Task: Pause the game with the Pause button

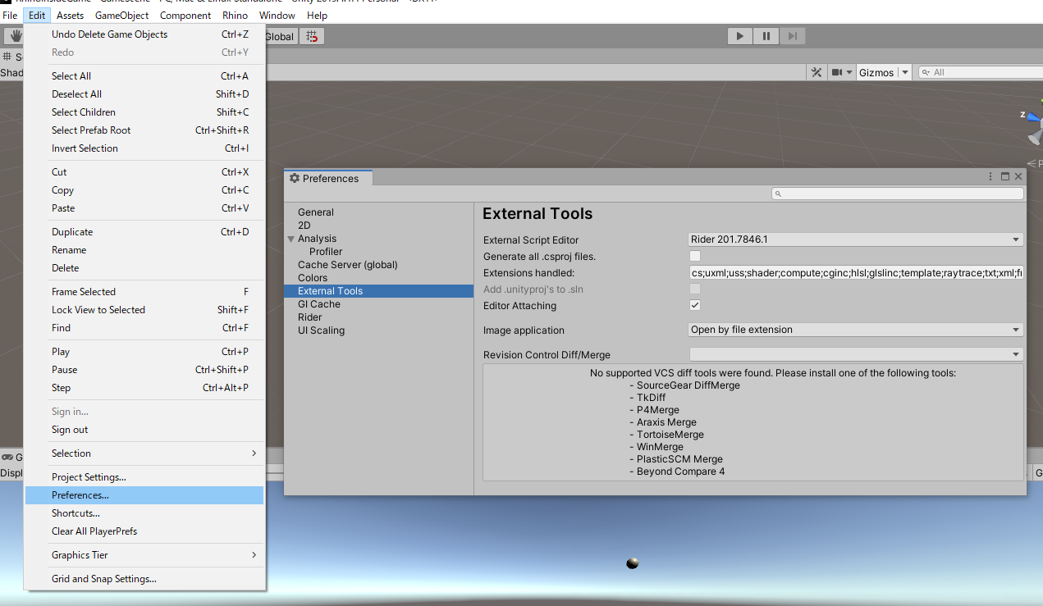Action: pyautogui.click(x=766, y=36)
